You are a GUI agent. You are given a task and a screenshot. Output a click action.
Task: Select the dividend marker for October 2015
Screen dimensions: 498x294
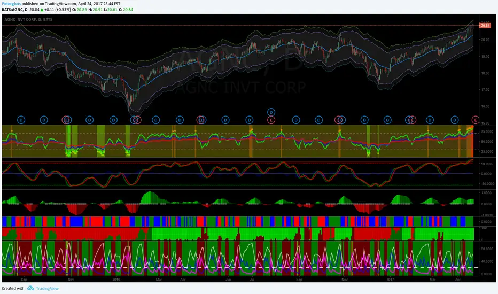click(x=44, y=120)
